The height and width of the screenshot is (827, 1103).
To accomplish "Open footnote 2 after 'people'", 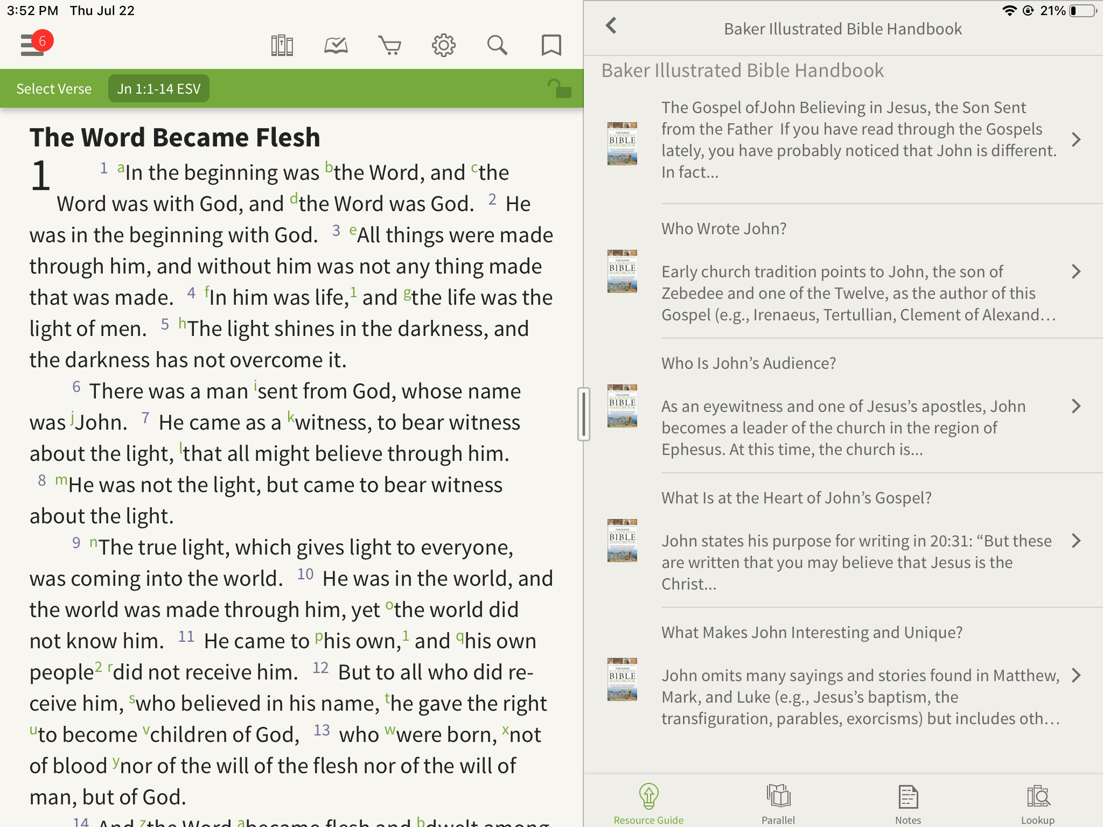I will click(x=98, y=667).
